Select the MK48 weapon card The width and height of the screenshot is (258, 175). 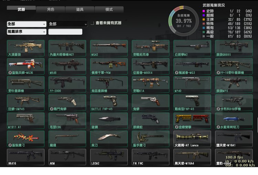click(x=67, y=66)
